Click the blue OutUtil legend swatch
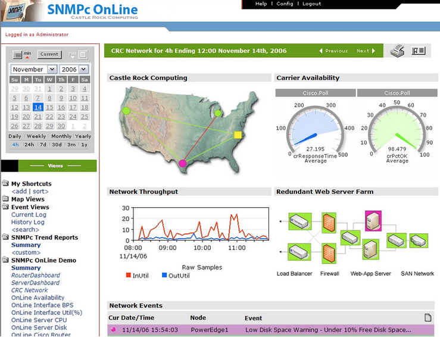Image resolution: width=440 pixels, height=337 pixels. (x=164, y=275)
